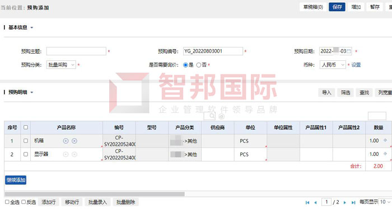Click the 编号 column header
Screen dimensions: 392x209
point(119,128)
